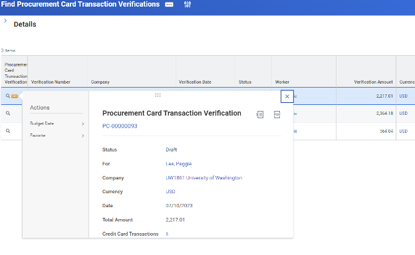Open the filter settings icon in the header

tap(188, 4)
